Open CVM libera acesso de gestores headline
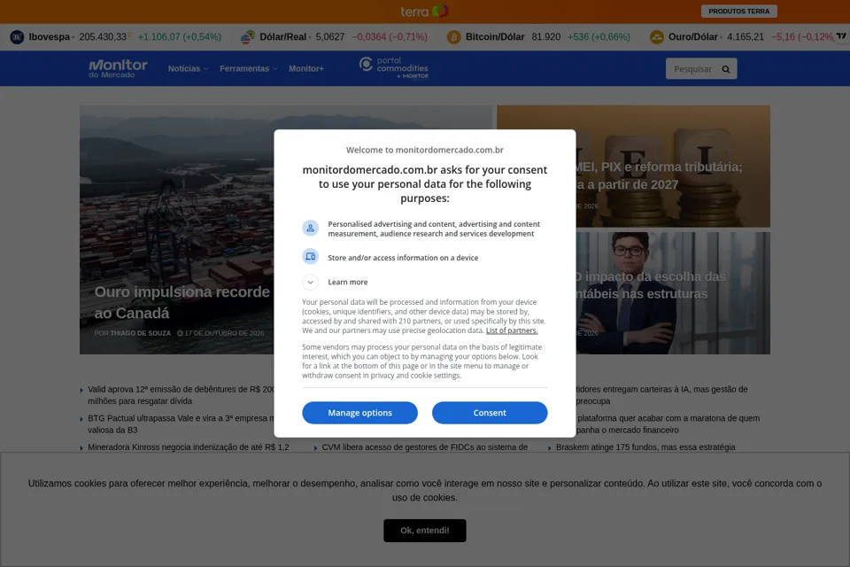Screen dimensions: 850x567 424,447
